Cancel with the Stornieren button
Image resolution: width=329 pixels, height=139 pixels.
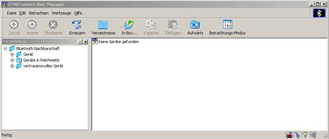coord(54,28)
